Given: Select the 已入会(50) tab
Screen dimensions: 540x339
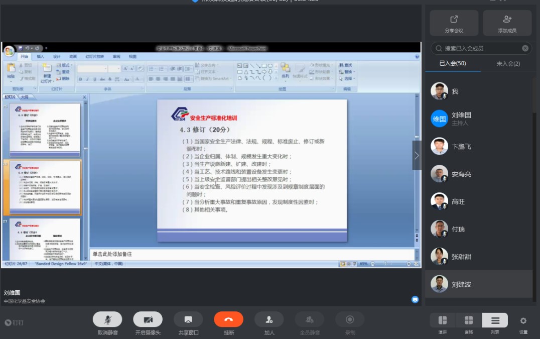Looking at the screenshot, I should point(453,64).
